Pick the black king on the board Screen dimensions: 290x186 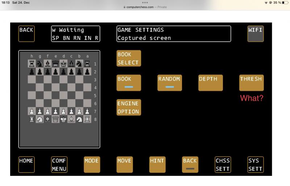(x=63, y=64)
